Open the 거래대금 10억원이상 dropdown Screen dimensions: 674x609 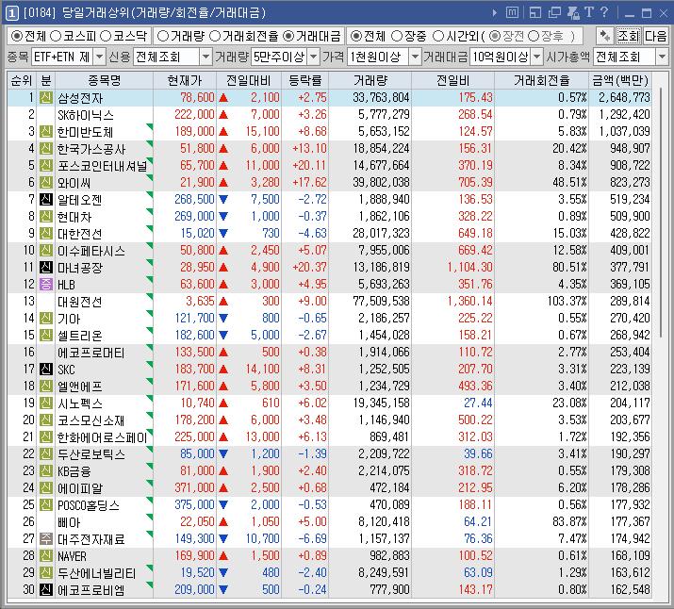click(537, 57)
